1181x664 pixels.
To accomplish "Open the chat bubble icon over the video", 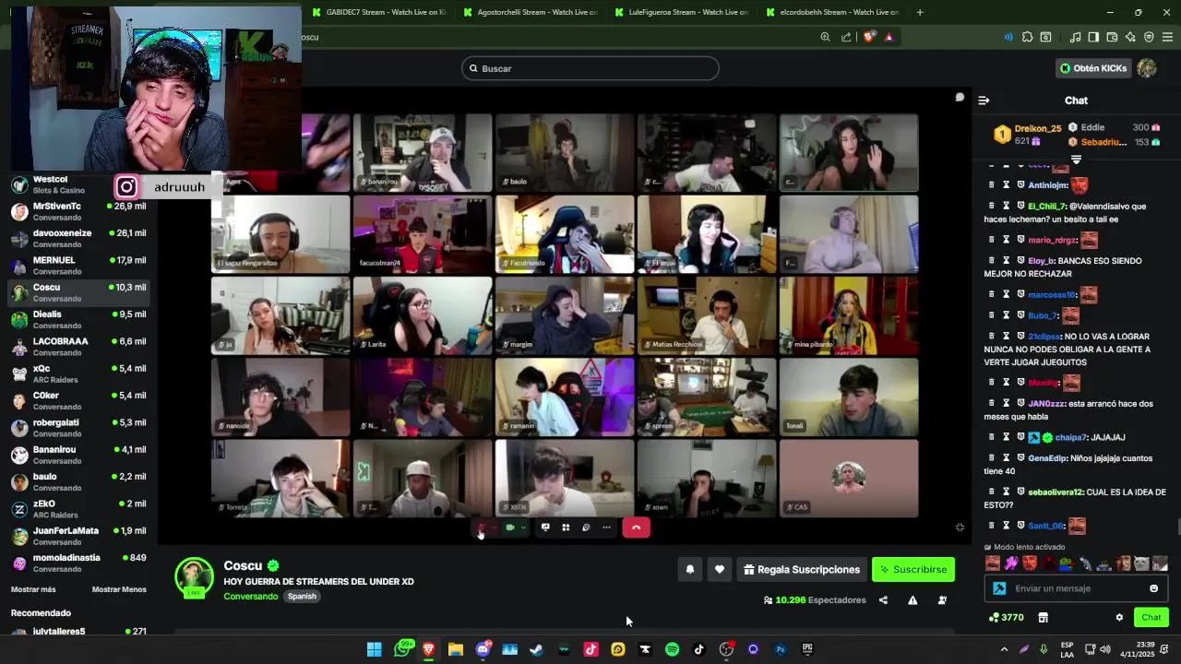I will point(960,97).
